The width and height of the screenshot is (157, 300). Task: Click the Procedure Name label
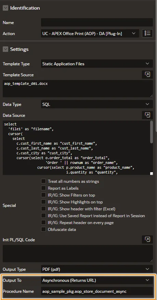tap(18, 291)
